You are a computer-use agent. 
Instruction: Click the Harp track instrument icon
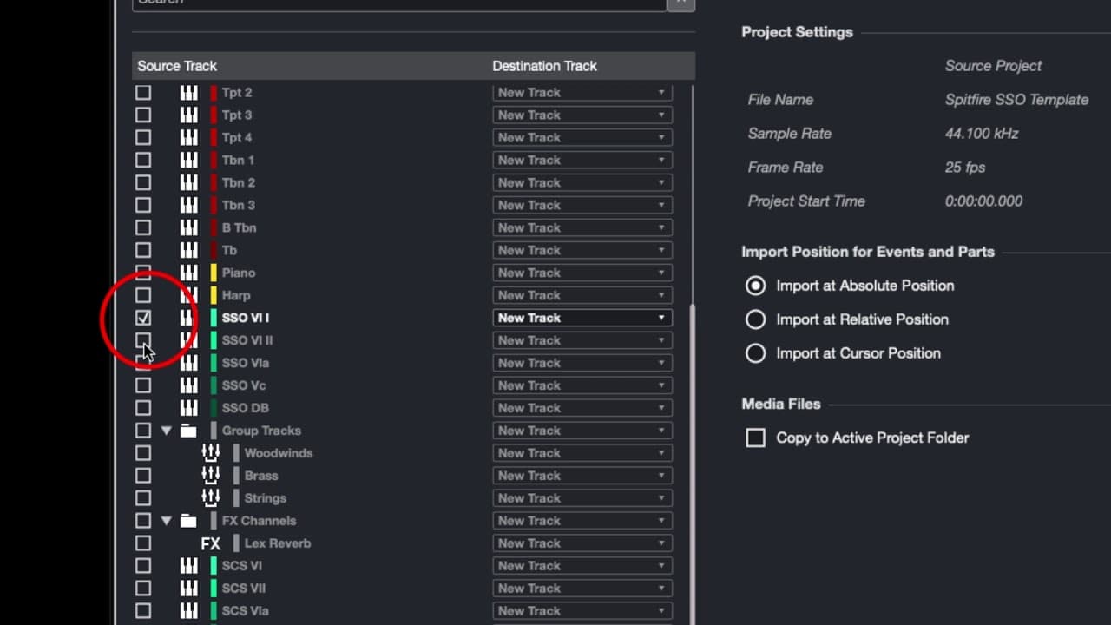tap(188, 295)
